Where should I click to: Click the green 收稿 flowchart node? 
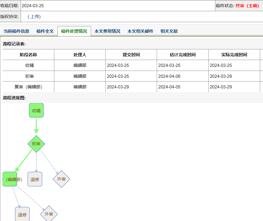coord(36,110)
